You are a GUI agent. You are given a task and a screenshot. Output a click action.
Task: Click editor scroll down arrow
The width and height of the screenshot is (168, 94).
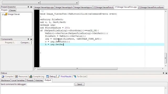(x=166, y=66)
